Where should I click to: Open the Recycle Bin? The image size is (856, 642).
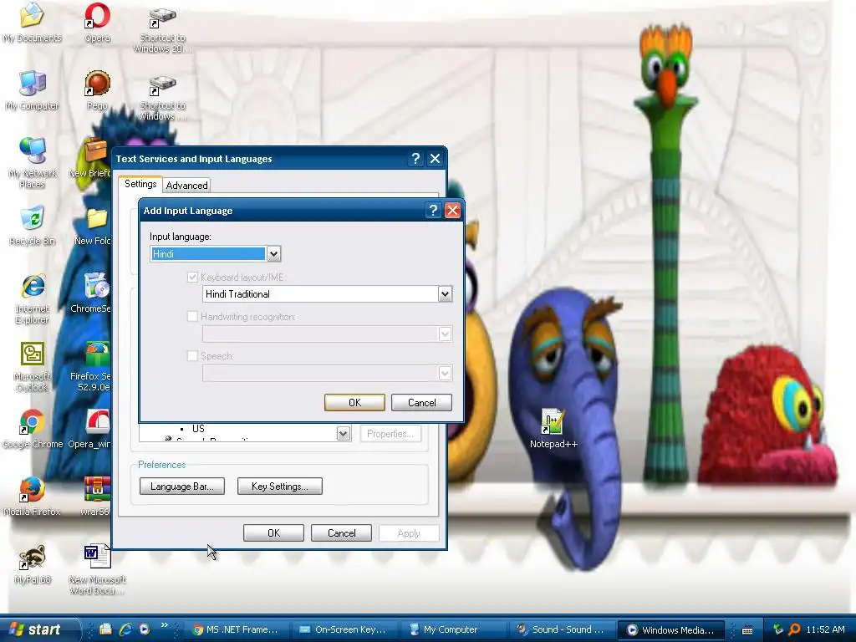point(32,226)
